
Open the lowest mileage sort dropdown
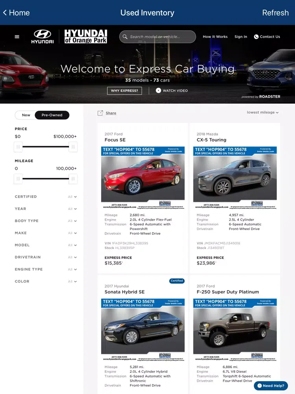tap(263, 112)
